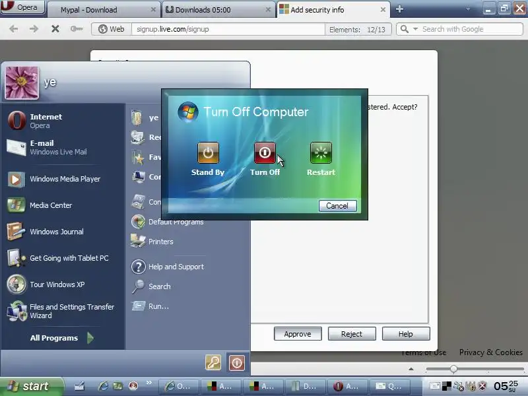Open a new Opera tab

click(x=400, y=9)
